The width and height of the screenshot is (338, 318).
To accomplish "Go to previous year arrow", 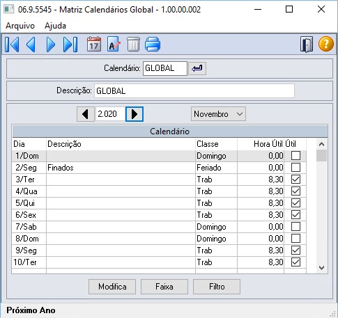I will tap(86, 114).
